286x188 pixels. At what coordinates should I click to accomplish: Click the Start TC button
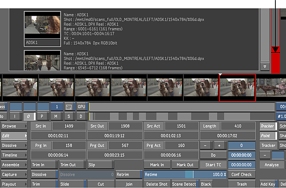click(x=213, y=165)
